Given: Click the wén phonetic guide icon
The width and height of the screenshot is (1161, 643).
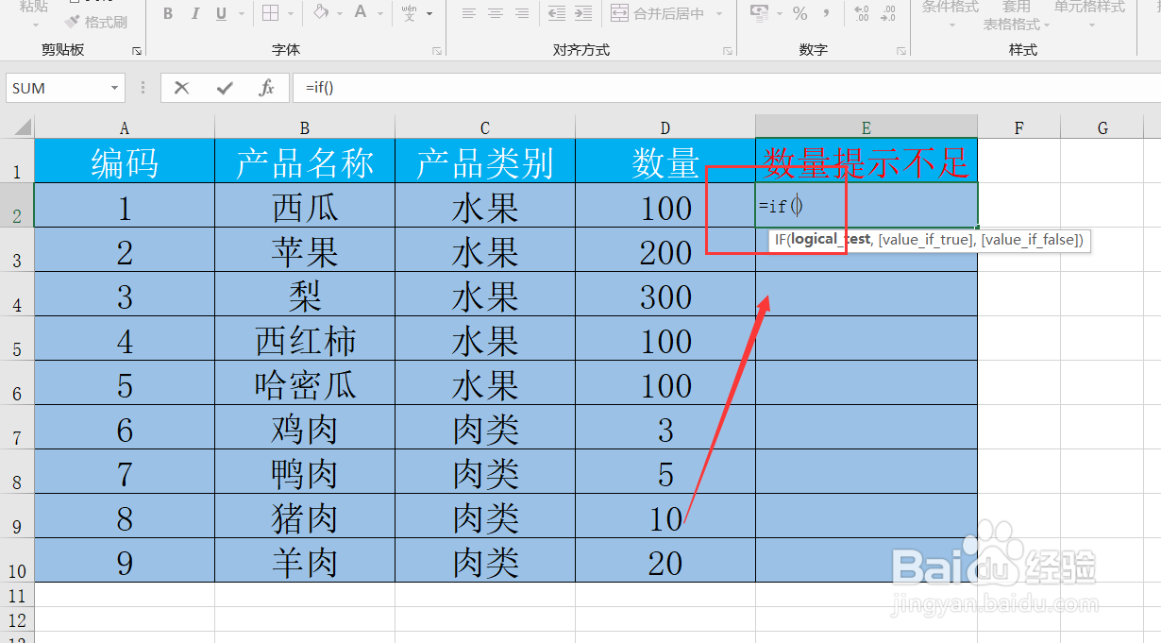Looking at the screenshot, I should point(409,13).
